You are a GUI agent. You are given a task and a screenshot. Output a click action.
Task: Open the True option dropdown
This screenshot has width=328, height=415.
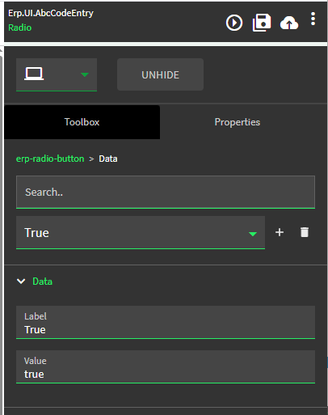click(141, 233)
